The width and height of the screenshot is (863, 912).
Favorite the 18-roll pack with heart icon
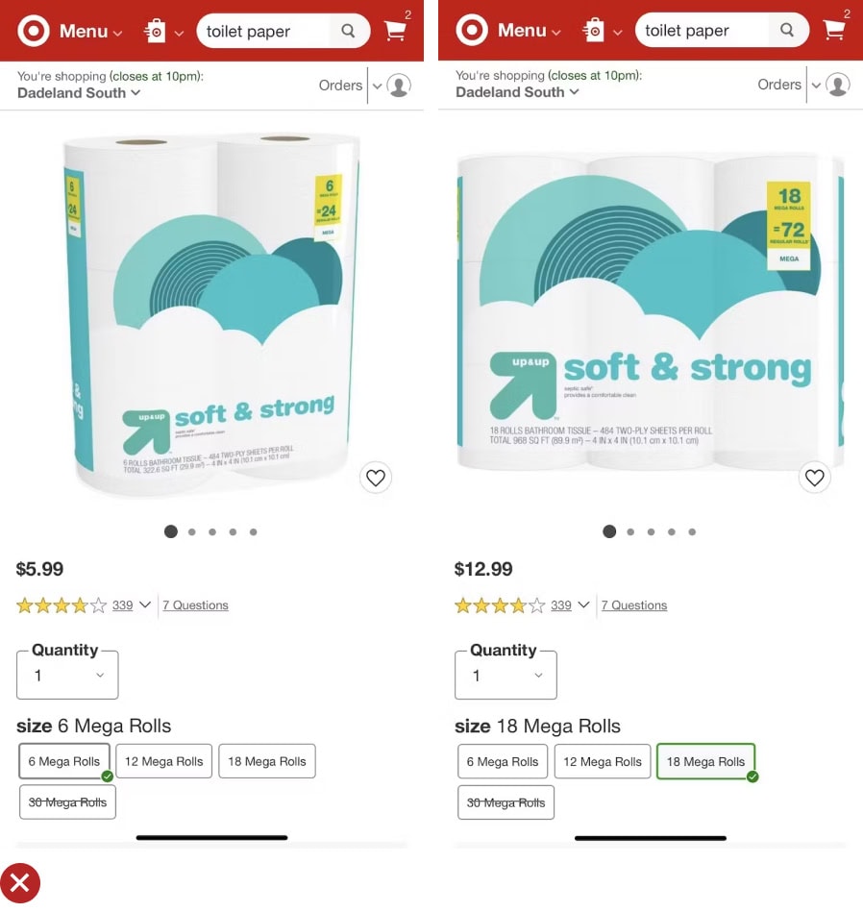[x=814, y=478]
